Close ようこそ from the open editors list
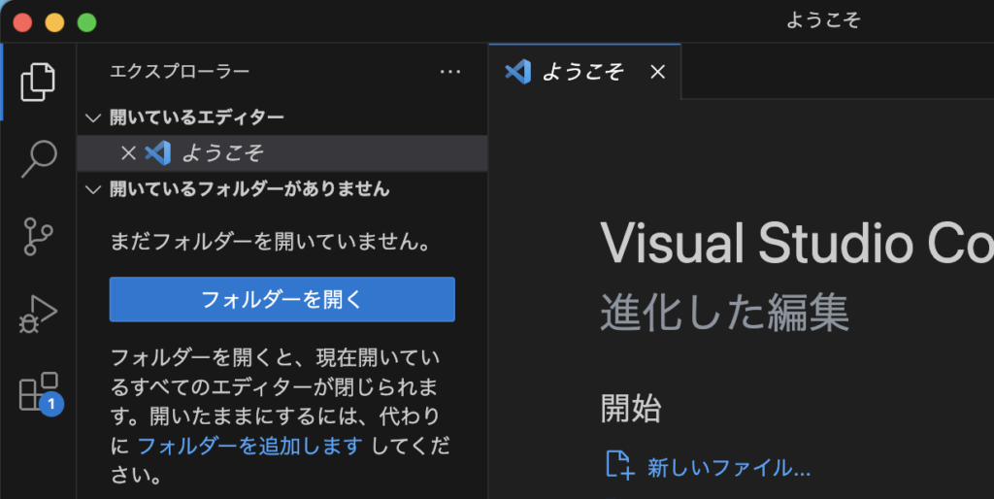The width and height of the screenshot is (994, 499). tap(128, 153)
